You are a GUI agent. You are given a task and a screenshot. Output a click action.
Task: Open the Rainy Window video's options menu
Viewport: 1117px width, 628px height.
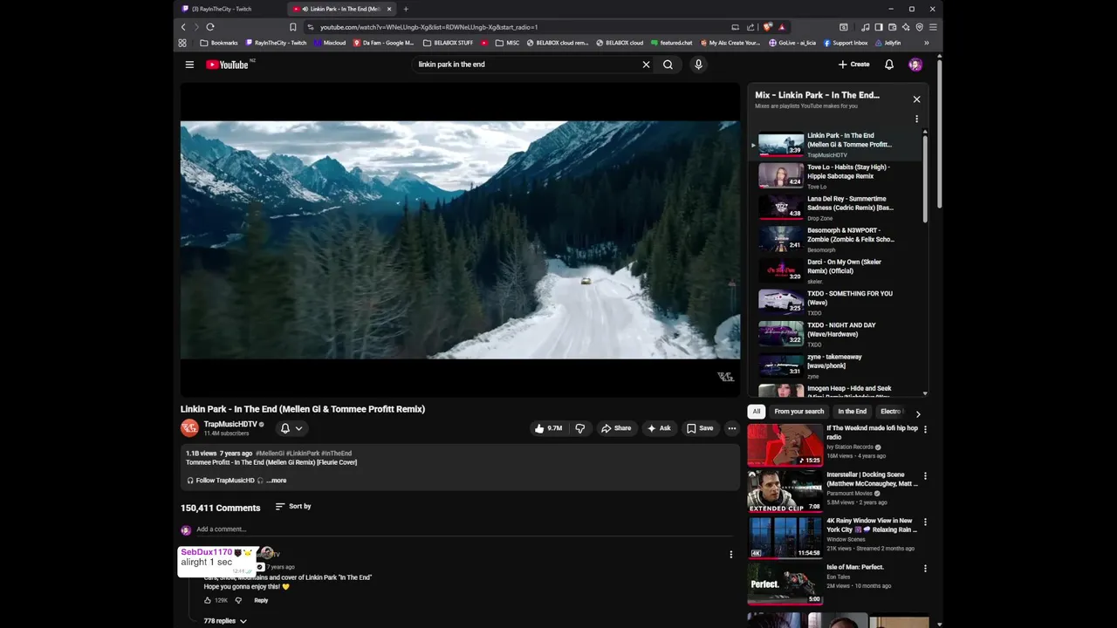(925, 522)
